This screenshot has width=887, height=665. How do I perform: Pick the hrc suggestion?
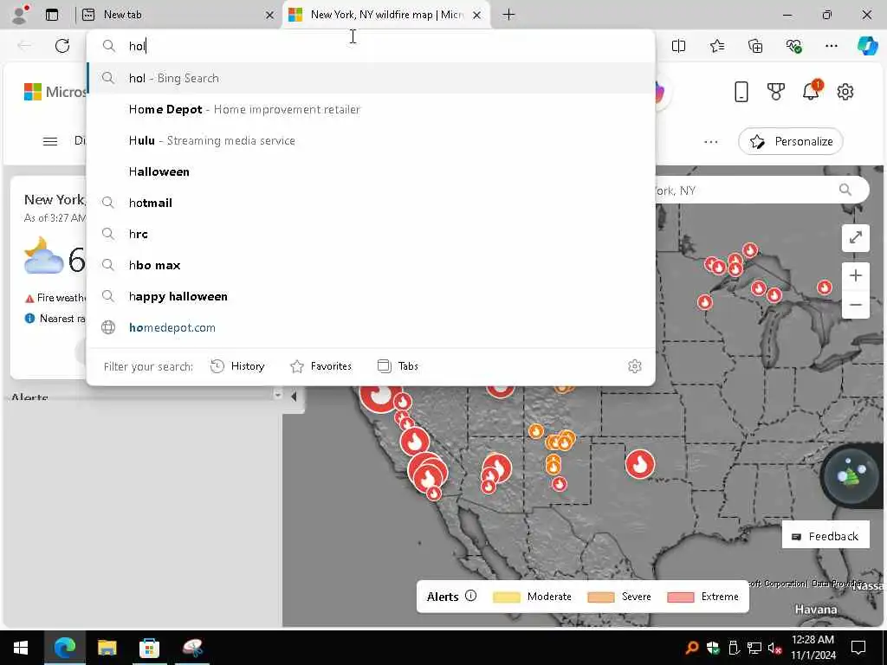tap(371, 234)
